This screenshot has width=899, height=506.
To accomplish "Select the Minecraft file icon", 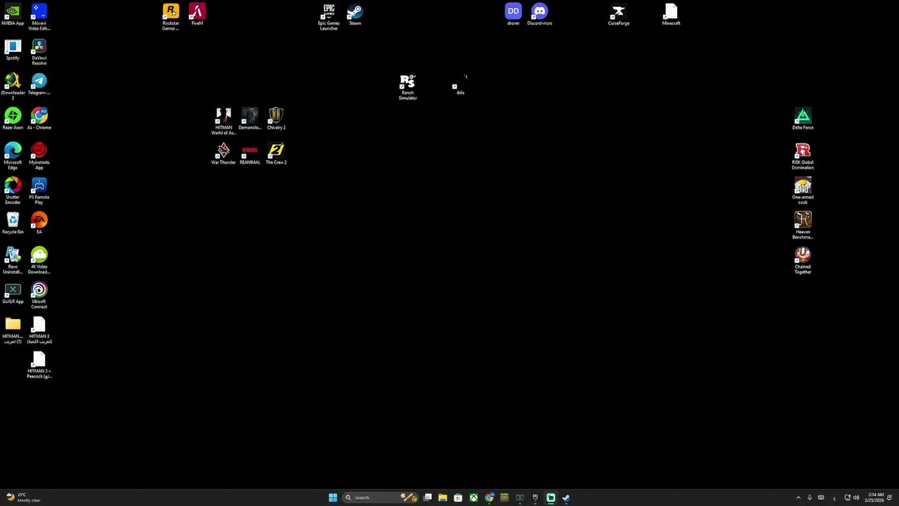I will coord(671,15).
